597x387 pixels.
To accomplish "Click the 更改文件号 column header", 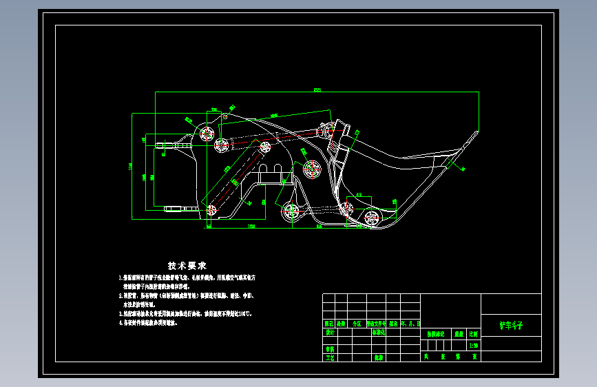I will (x=376, y=324).
